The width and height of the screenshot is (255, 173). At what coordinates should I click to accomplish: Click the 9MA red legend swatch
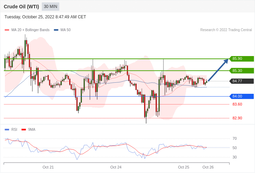coord(24,130)
